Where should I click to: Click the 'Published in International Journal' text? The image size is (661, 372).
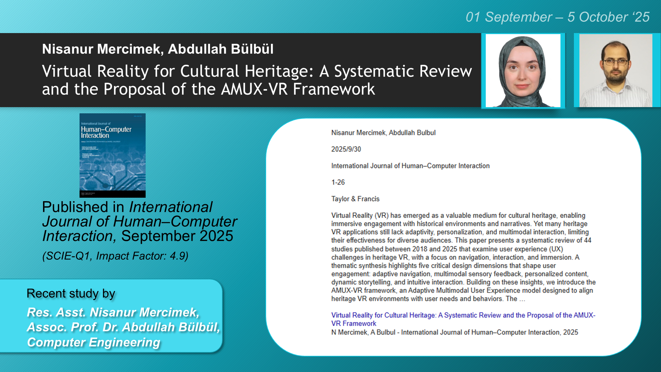pyautogui.click(x=139, y=221)
